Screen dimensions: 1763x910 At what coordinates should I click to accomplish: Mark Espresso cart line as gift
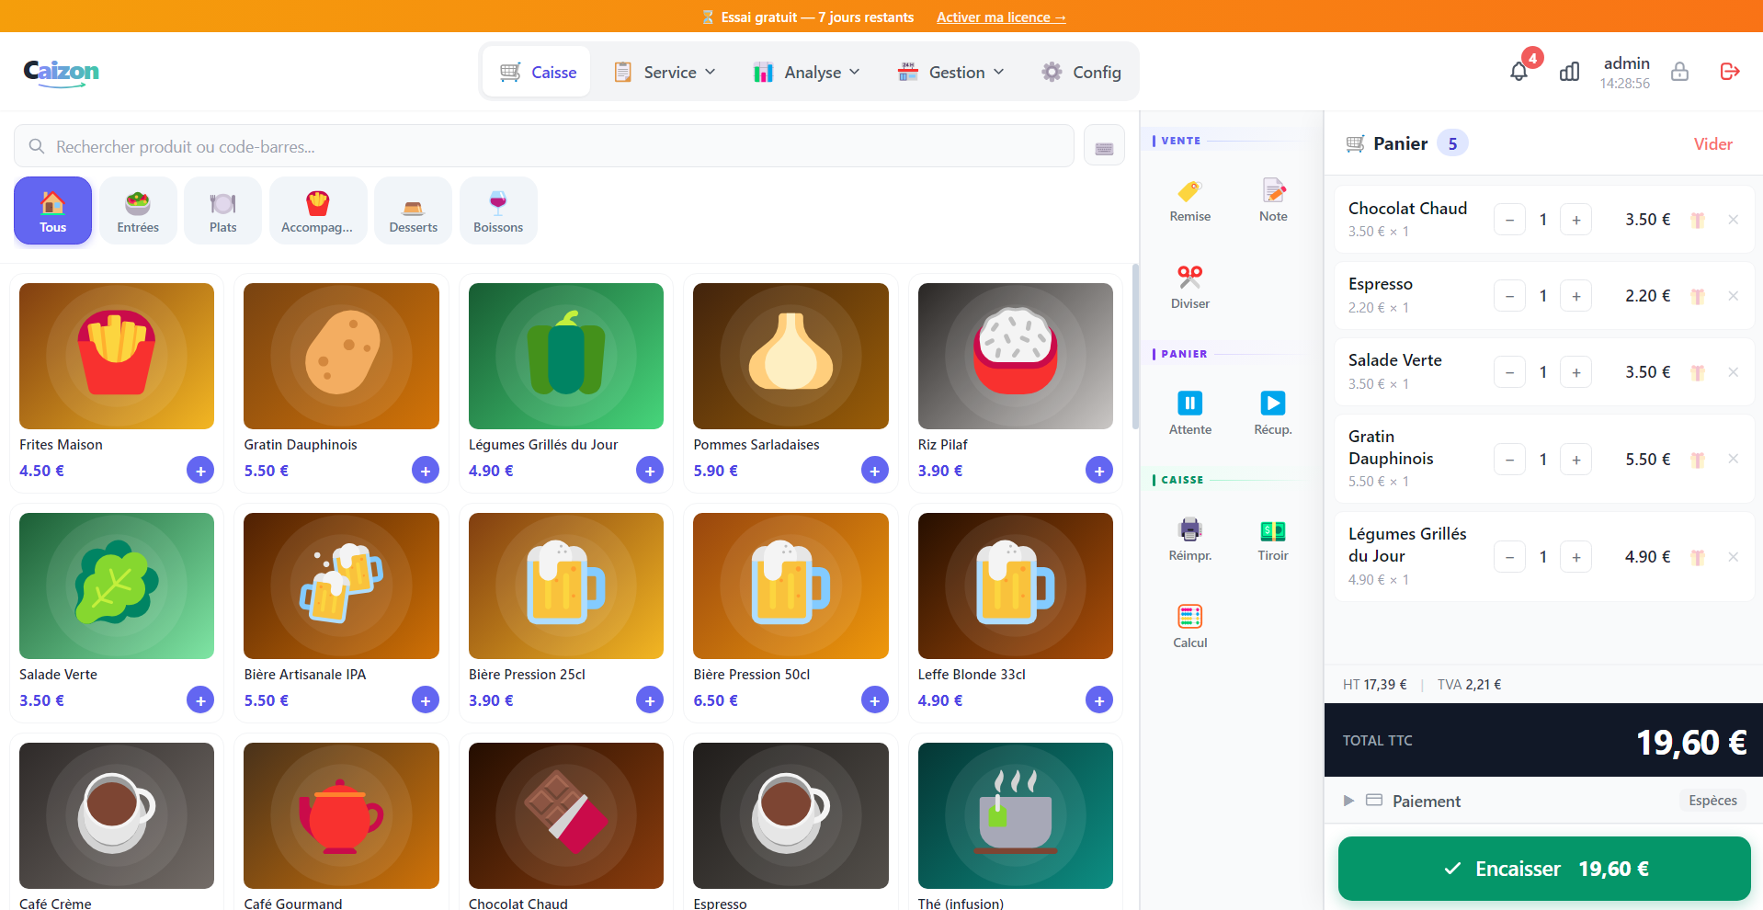pos(1698,296)
